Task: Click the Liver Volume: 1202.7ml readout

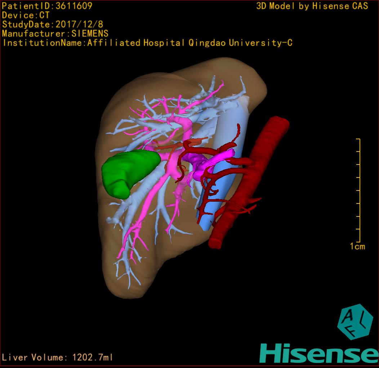Action: [58, 358]
